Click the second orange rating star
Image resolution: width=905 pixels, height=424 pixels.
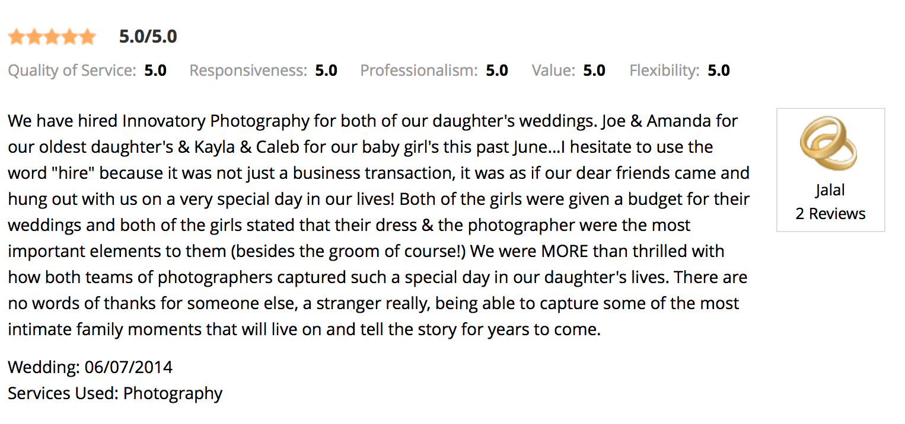(34, 37)
